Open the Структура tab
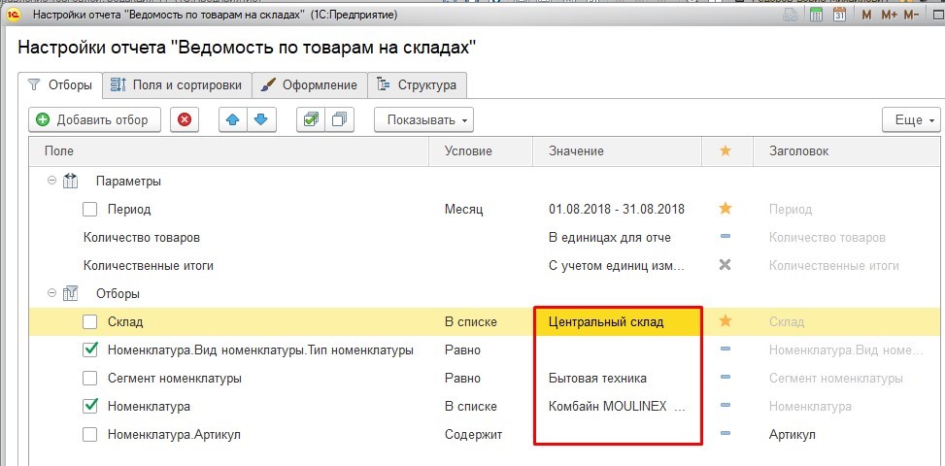Viewport: 945px width, 466px height. (417, 84)
